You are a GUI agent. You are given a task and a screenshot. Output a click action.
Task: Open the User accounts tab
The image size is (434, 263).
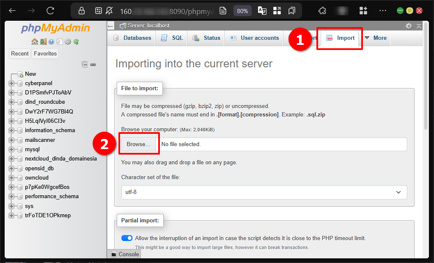click(255, 38)
